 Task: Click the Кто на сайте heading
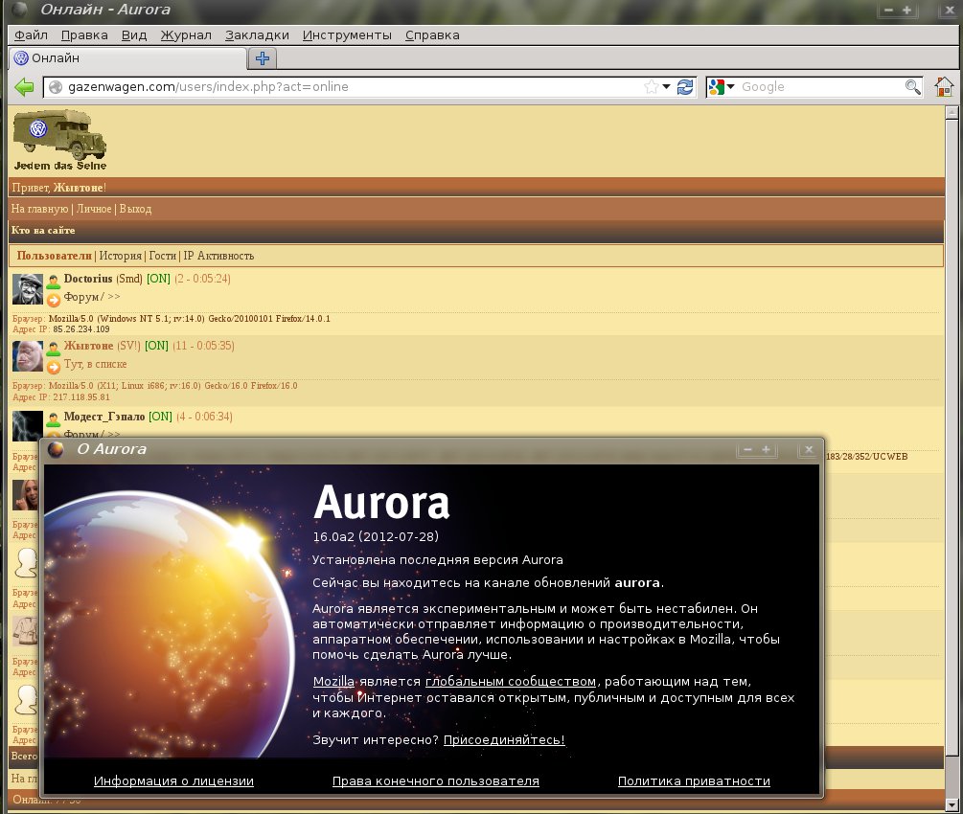tap(43, 230)
